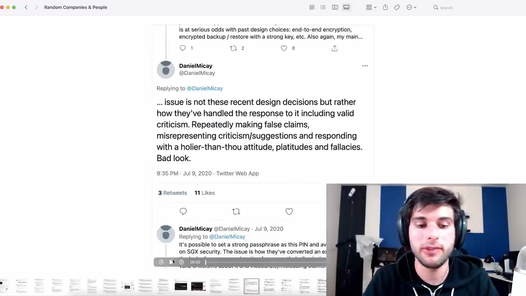Viewport: 526px width, 296px height.
Task: Toggle the heart on the main tweet
Action: click(x=289, y=211)
